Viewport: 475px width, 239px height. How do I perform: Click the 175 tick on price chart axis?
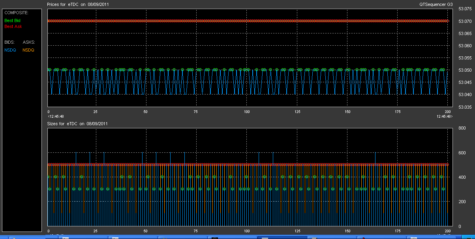[x=398, y=112]
